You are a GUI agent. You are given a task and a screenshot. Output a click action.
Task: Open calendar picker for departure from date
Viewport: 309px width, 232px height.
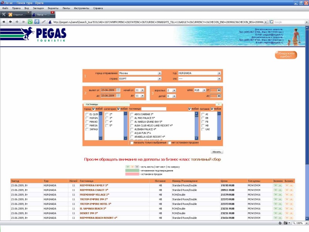118,90
